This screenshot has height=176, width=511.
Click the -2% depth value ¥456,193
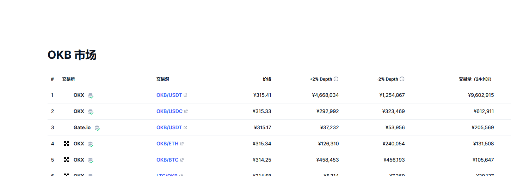[x=394, y=160]
